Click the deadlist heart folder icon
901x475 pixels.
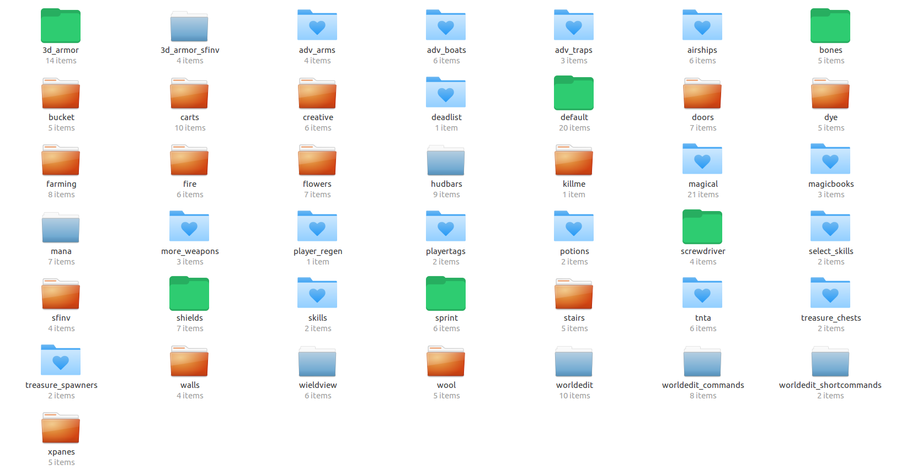click(x=446, y=92)
